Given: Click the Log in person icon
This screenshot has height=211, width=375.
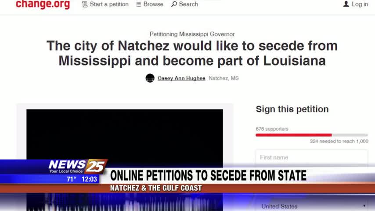Looking at the screenshot, I should point(346,4).
